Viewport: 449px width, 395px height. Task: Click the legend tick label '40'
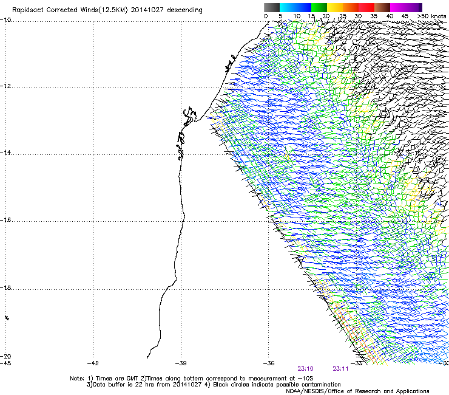click(390, 16)
